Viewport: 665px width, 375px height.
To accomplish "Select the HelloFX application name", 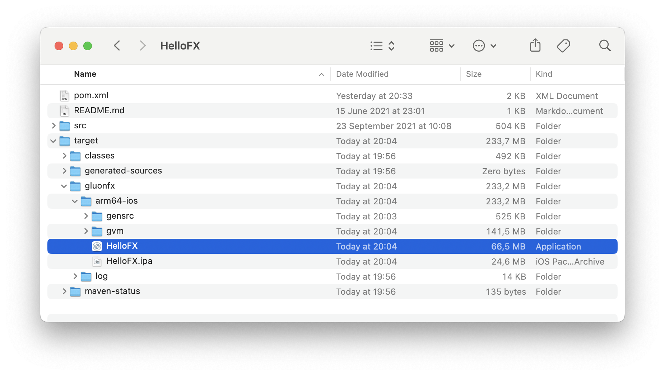I will pos(122,246).
